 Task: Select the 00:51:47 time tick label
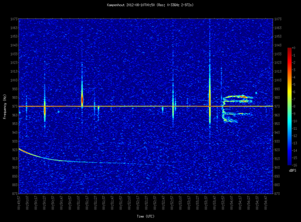[x=112, y=203]
